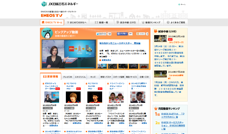Click the crown icon beside 月間動画ランキング
The width and height of the screenshot is (228, 134).
pyautogui.click(x=156, y=108)
